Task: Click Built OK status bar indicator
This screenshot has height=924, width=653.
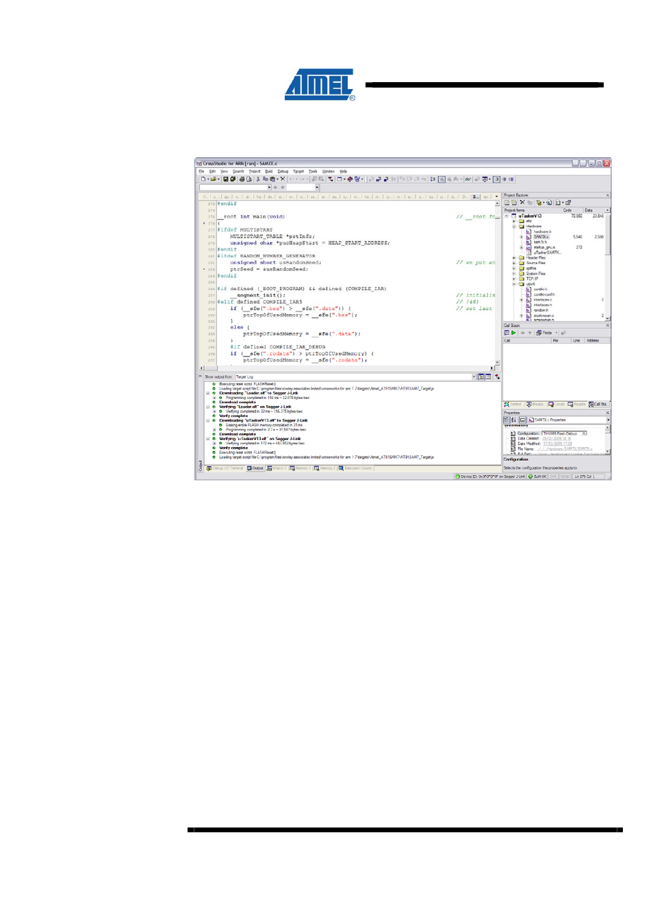Action: 537,476
